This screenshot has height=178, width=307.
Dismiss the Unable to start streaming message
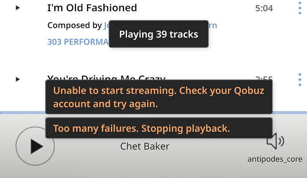click(x=159, y=97)
